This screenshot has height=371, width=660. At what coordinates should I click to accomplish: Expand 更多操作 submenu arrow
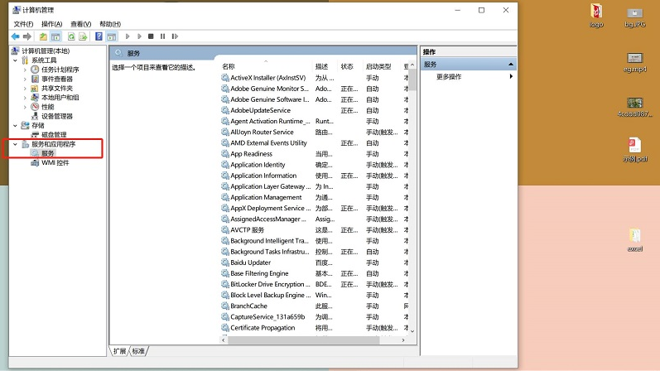point(511,77)
